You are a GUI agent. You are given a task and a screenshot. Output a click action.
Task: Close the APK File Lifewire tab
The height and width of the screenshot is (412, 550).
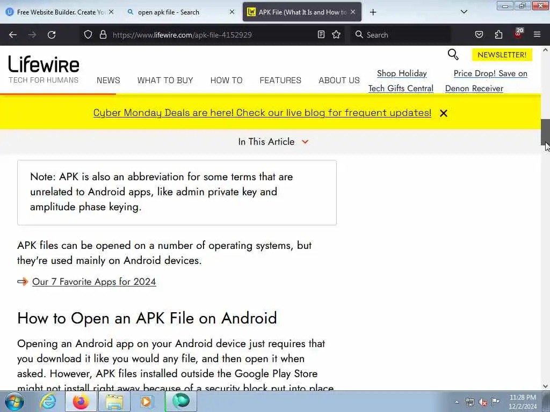point(353,12)
